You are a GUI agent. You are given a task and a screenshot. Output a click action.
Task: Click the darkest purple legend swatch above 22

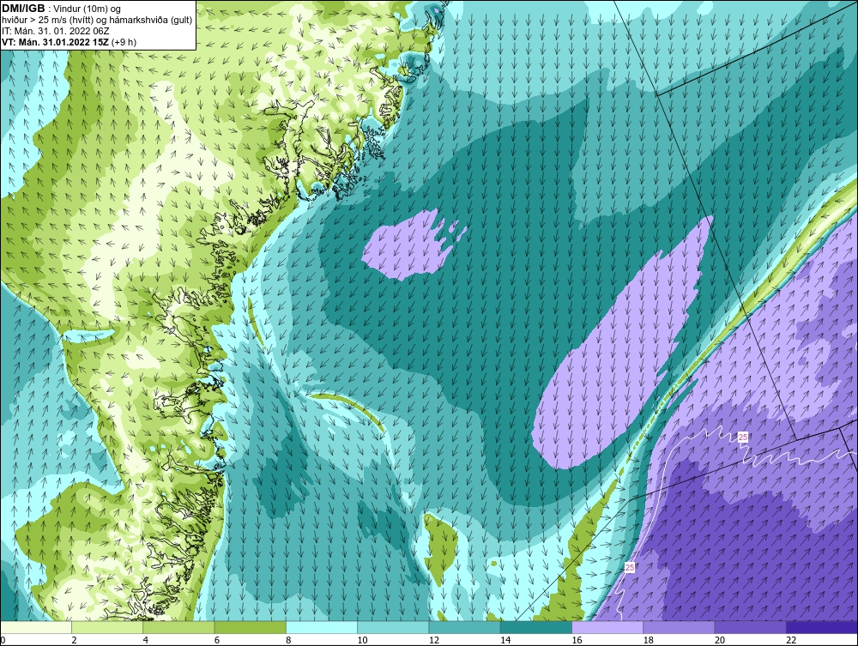click(x=822, y=627)
